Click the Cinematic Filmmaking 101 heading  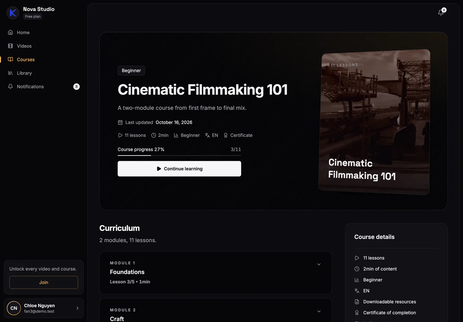[x=203, y=90]
